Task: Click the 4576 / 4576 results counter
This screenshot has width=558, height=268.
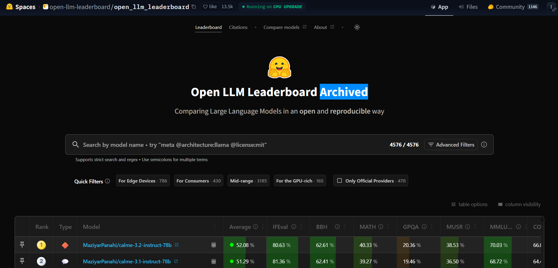Action: click(x=404, y=145)
